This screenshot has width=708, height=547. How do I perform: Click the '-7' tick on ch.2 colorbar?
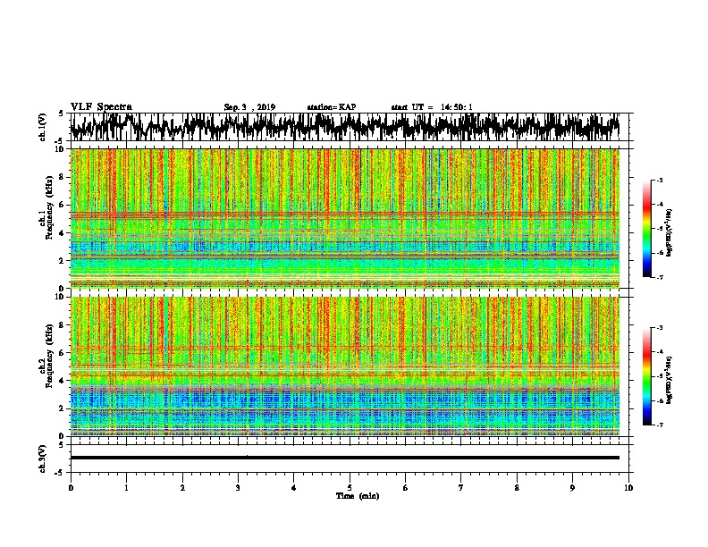[x=660, y=425]
